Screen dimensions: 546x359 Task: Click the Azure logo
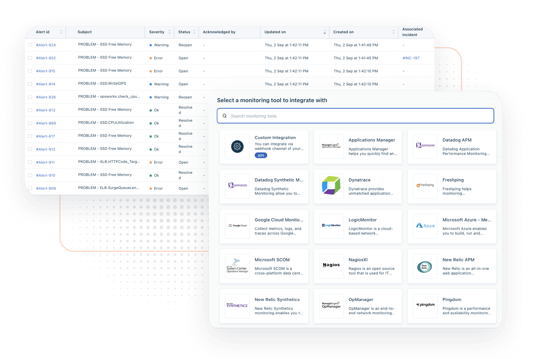point(425,226)
